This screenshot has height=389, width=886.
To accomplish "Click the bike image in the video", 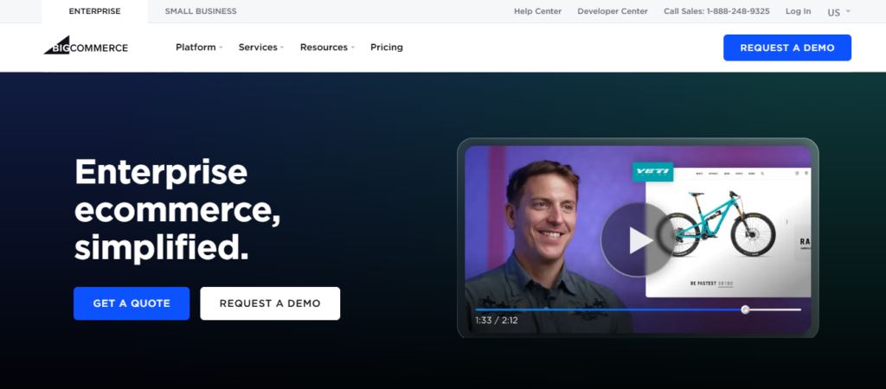I will (719, 224).
